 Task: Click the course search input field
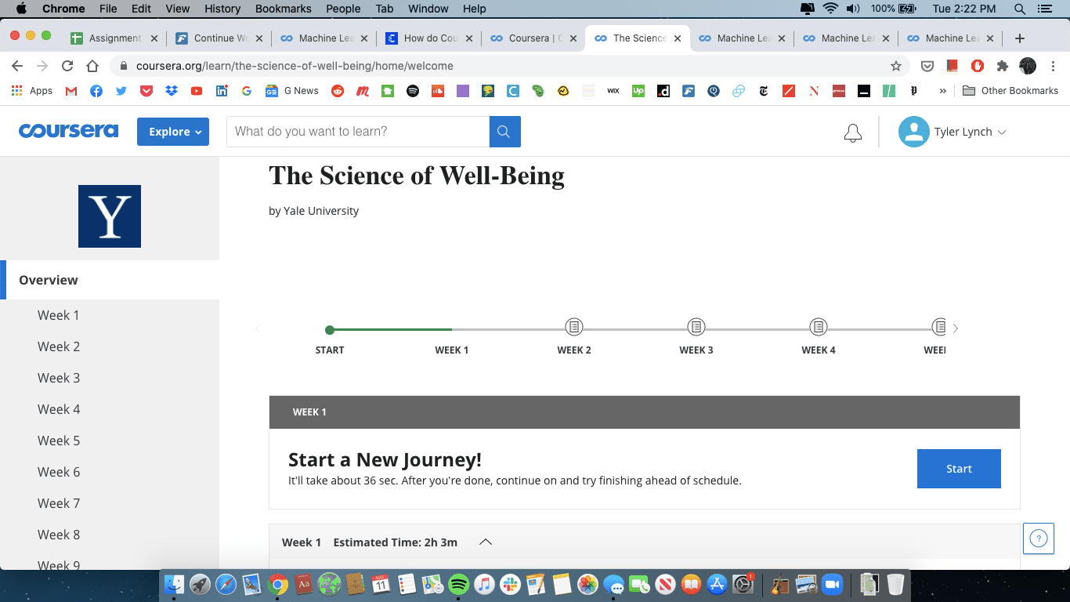pyautogui.click(x=358, y=132)
